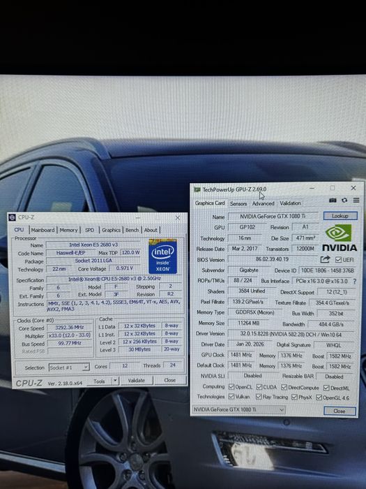Click the CPU-Z title bar app icon
Image resolution: width=366 pixels, height=489 pixels.
(12, 217)
